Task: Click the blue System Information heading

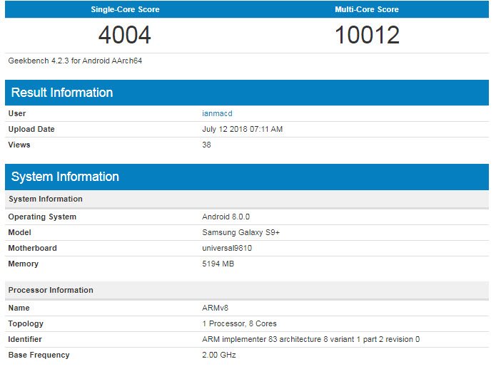Action: 65,177
